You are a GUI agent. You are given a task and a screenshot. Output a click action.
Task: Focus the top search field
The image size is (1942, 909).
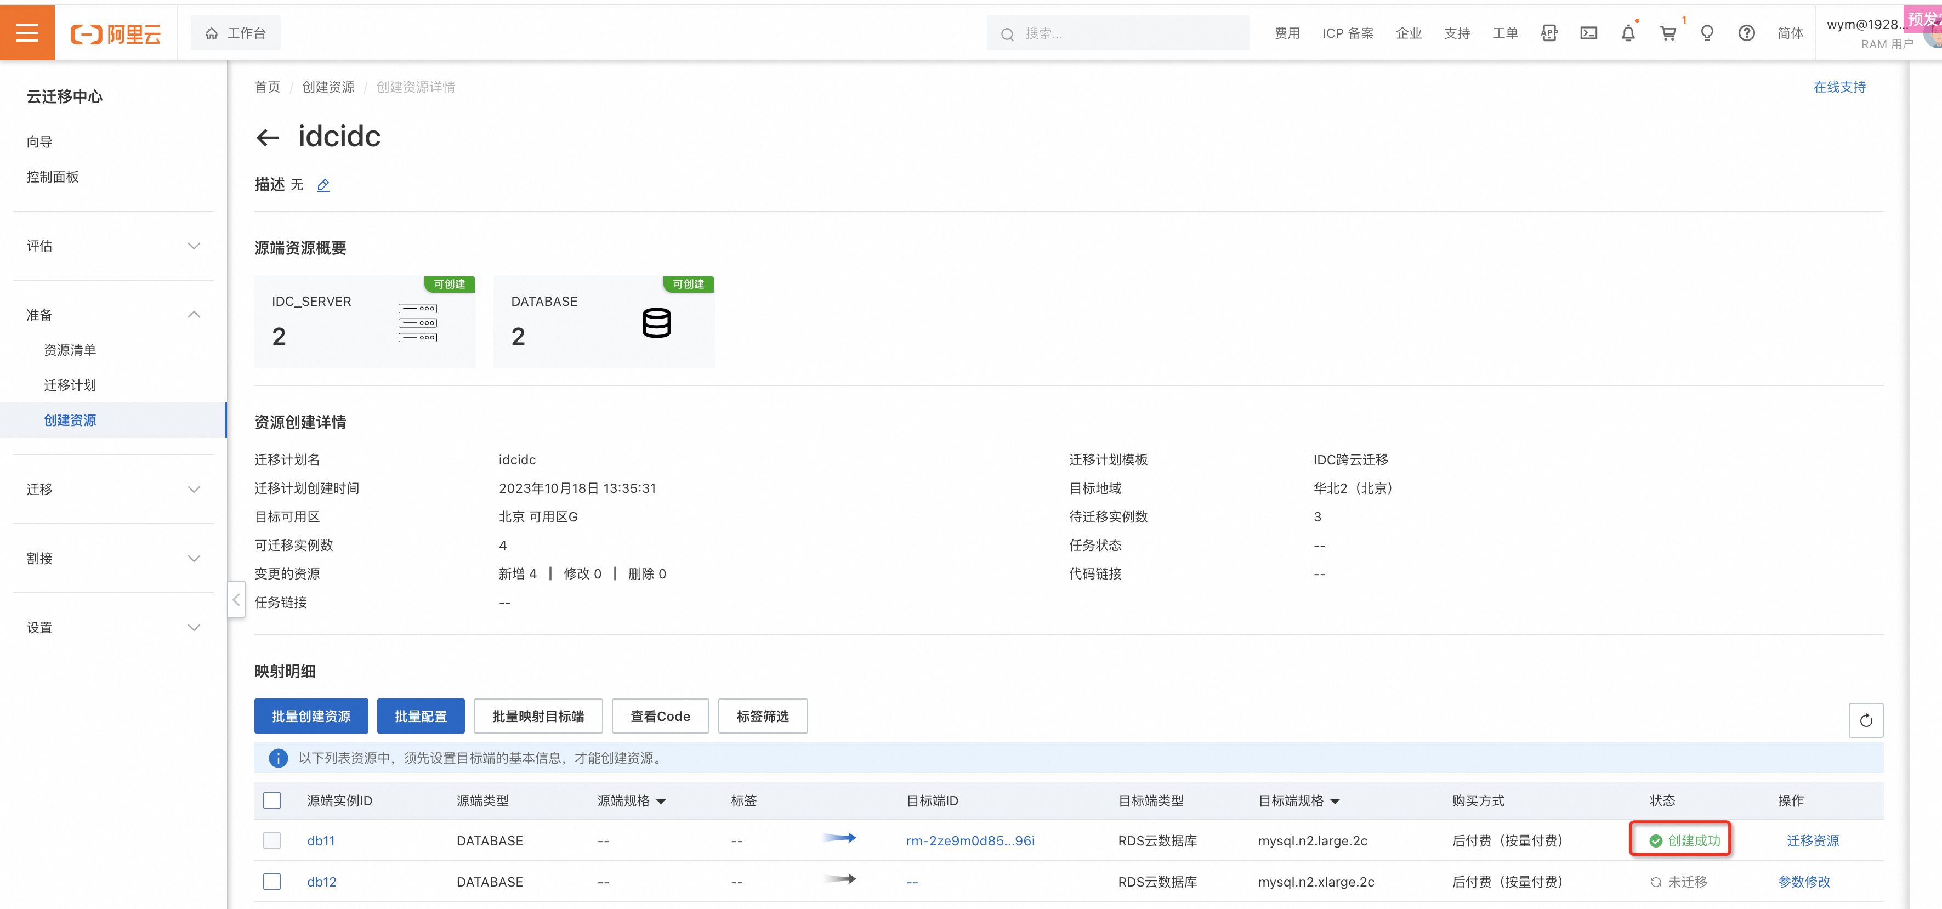(x=1117, y=33)
